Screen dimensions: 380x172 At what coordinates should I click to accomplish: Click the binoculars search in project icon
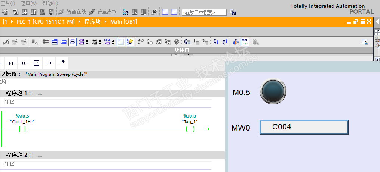point(233,12)
